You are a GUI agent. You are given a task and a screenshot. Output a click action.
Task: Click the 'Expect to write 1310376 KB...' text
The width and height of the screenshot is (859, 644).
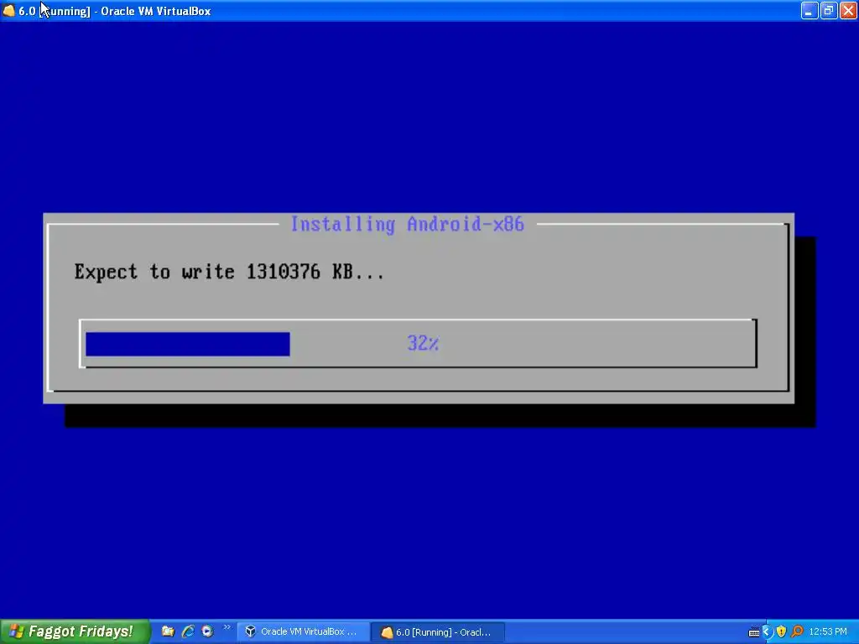[x=229, y=272]
